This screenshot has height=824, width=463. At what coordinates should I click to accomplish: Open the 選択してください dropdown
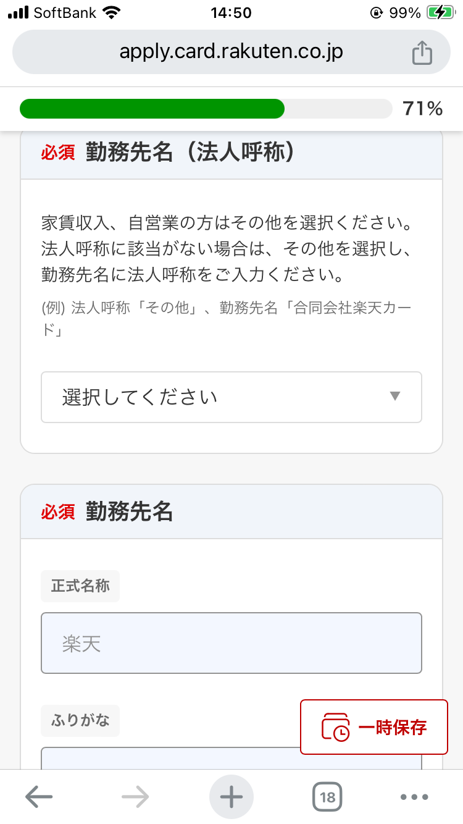(x=231, y=397)
